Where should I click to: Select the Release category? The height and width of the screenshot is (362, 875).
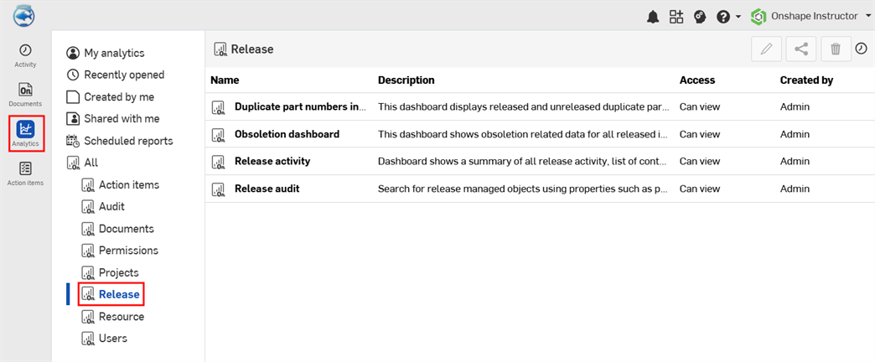pyautogui.click(x=111, y=294)
